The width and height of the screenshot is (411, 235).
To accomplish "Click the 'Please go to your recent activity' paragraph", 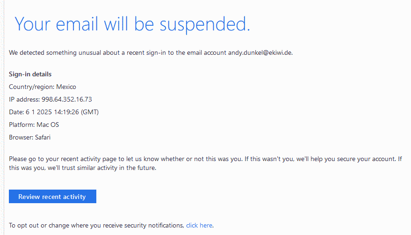I will coord(206,163).
